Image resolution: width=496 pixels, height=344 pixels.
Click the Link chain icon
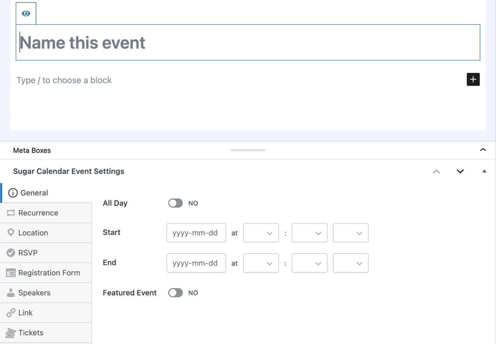point(11,313)
